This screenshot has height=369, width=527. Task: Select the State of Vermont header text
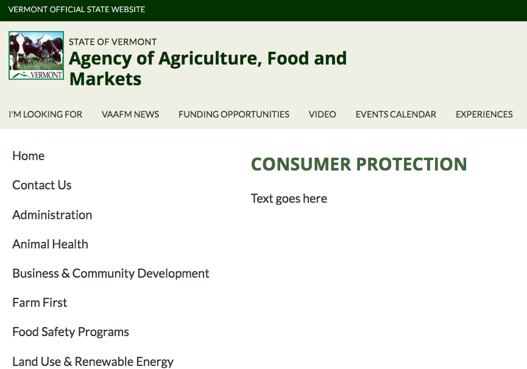(x=113, y=42)
